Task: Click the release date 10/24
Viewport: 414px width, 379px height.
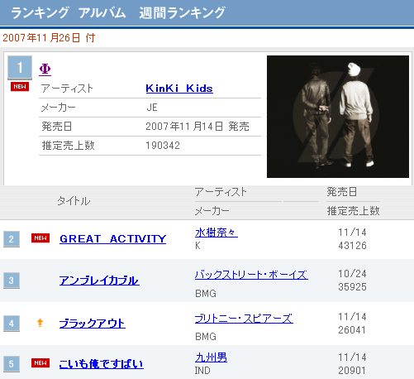Action: click(x=352, y=274)
